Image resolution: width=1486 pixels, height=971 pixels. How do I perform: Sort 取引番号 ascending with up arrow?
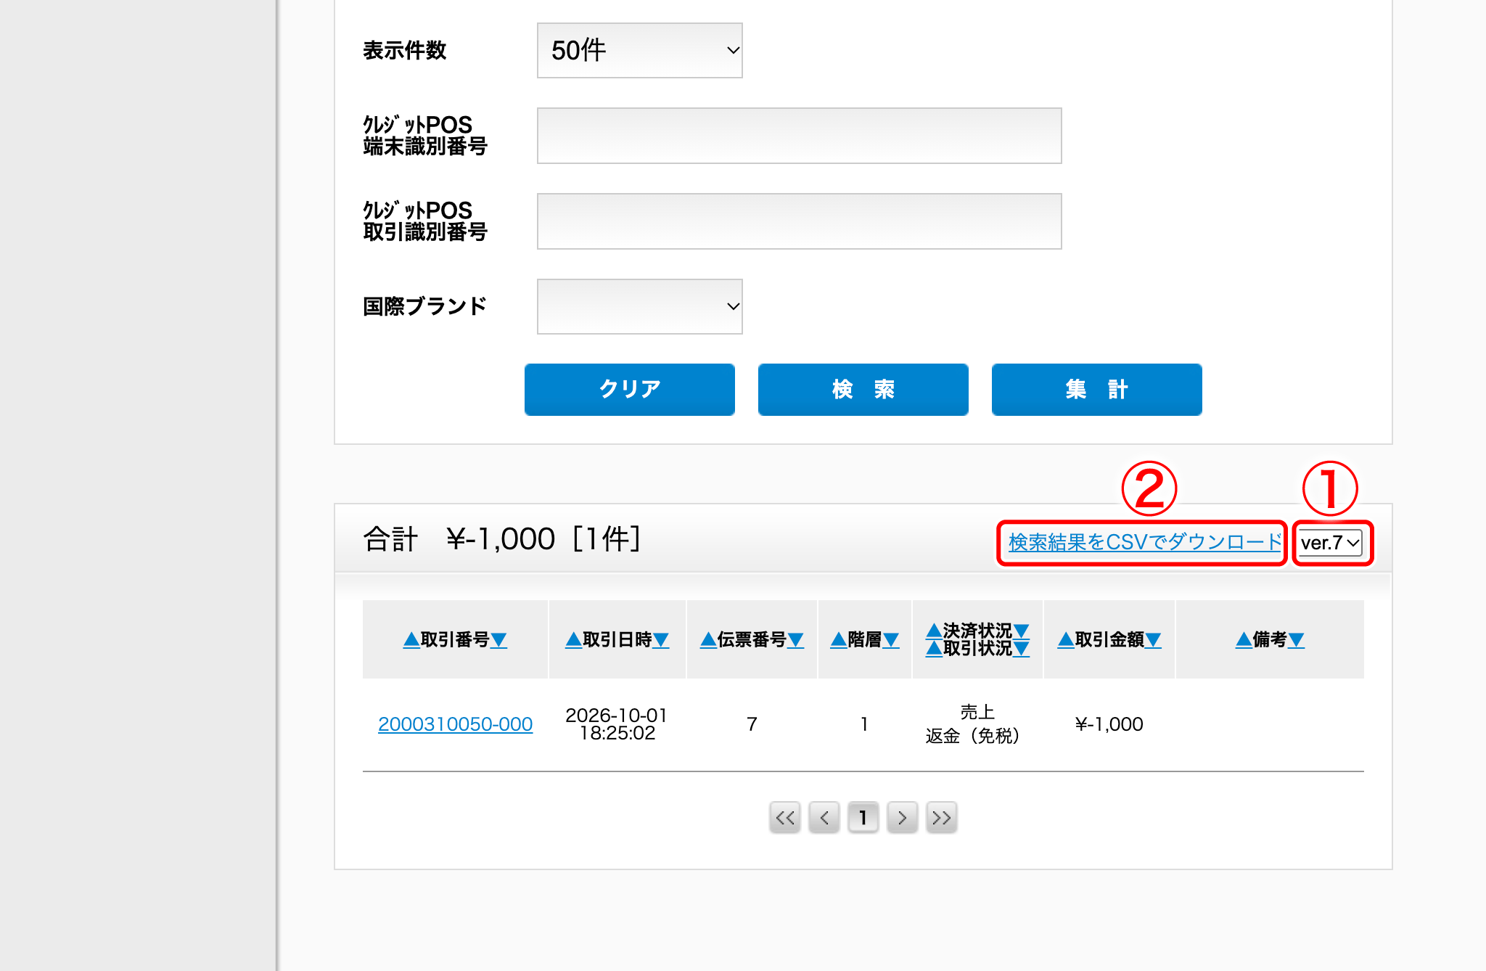point(411,639)
